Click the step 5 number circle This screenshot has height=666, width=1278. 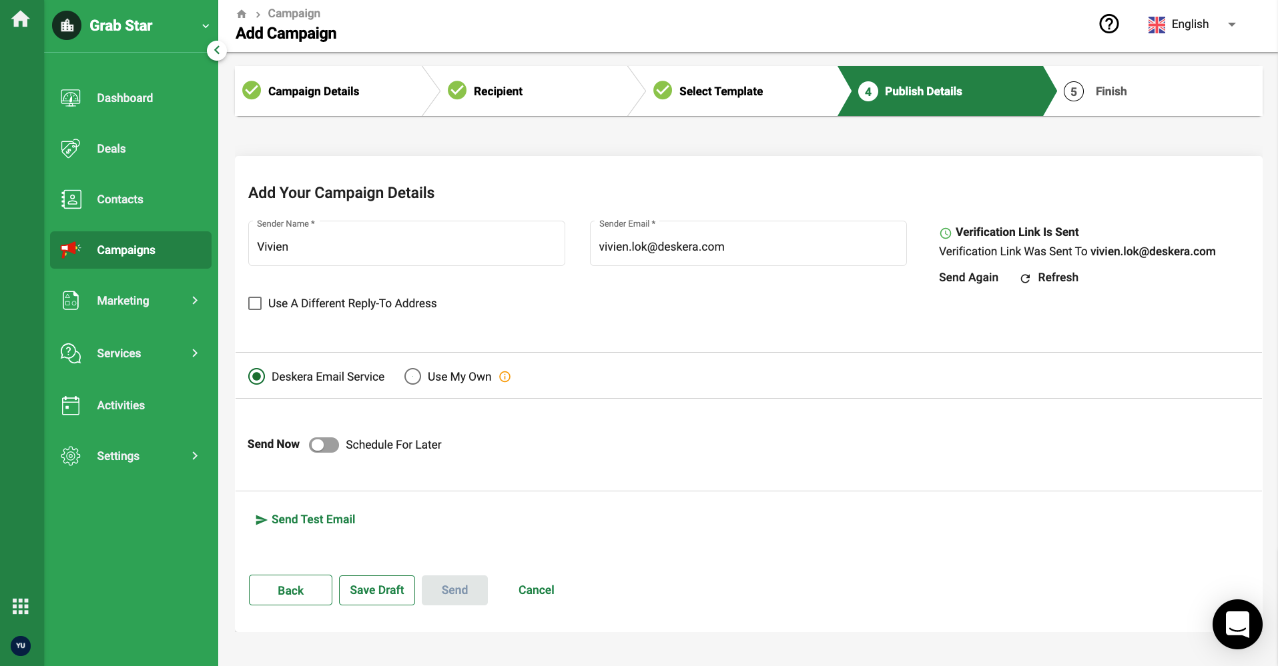(1074, 91)
